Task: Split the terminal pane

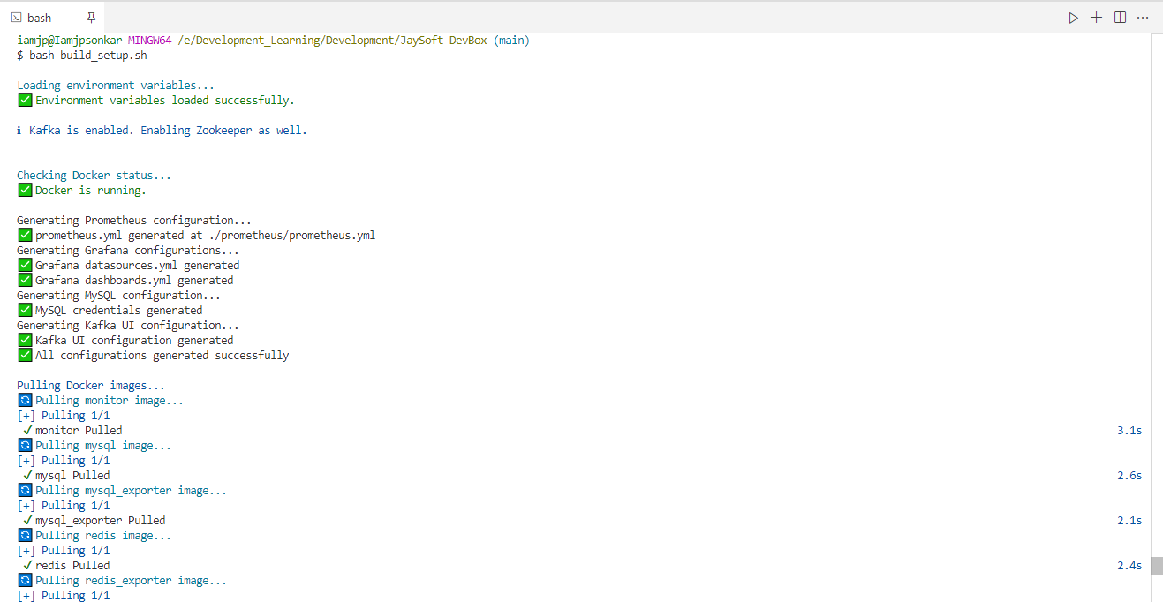Action: click(1120, 18)
